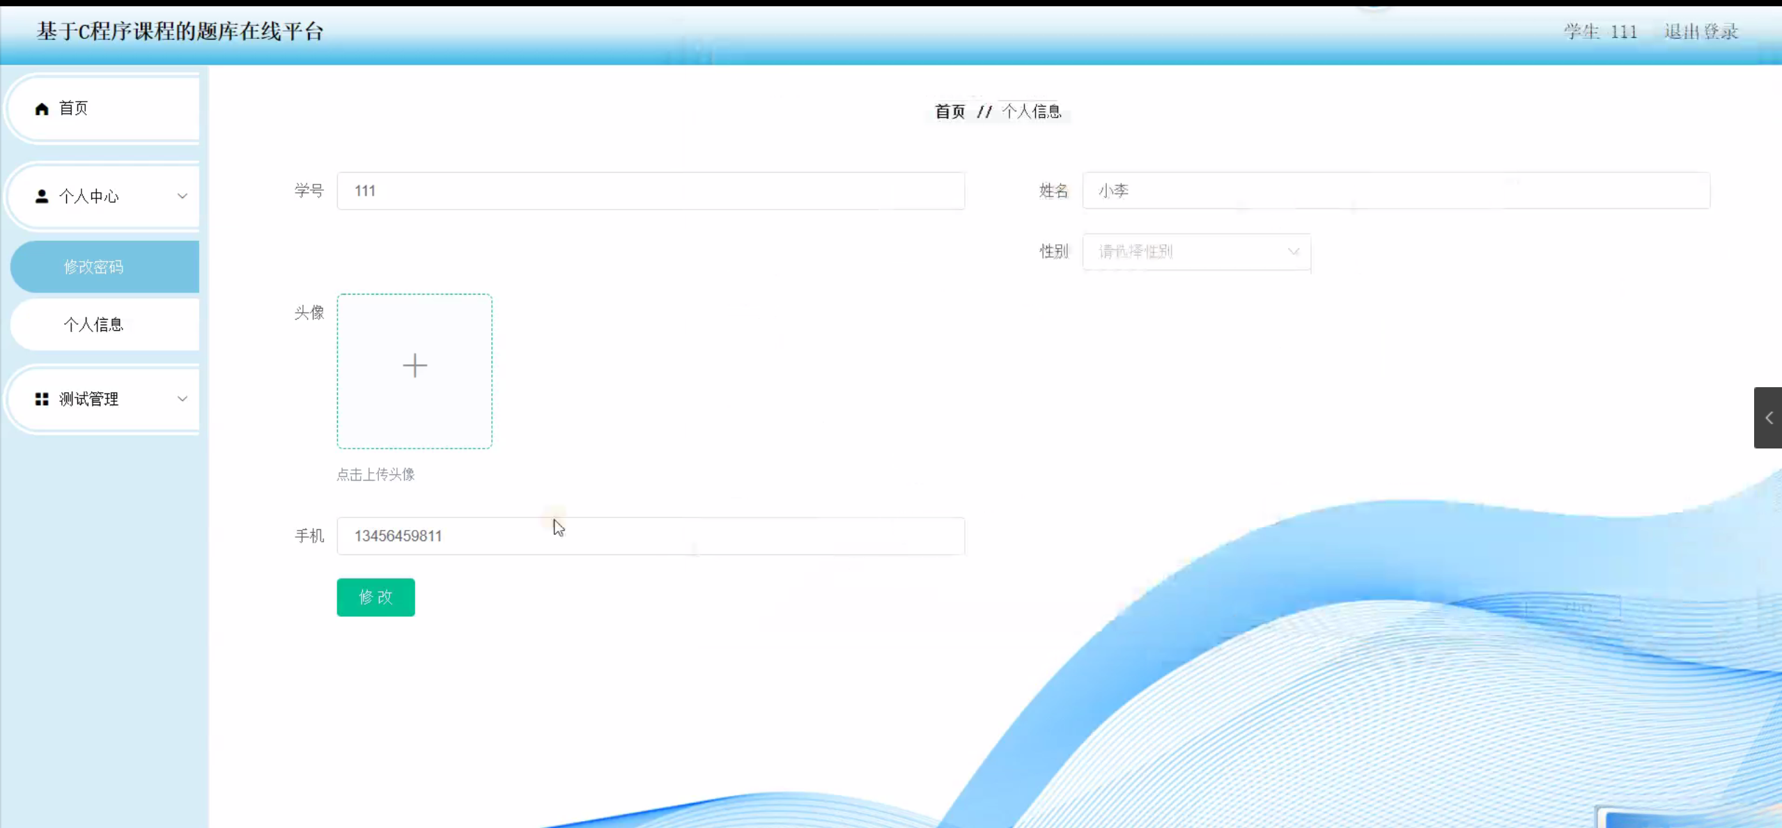Open 首页 in the sidebar menu
Viewport: 1782px width, 828px height.
pyautogui.click(x=74, y=109)
